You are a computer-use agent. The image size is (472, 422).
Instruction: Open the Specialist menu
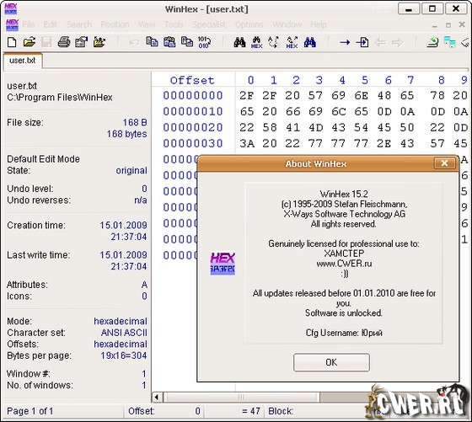pyautogui.click(x=209, y=24)
